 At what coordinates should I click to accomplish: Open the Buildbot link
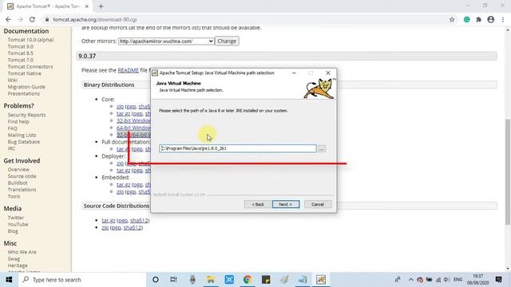(18, 183)
